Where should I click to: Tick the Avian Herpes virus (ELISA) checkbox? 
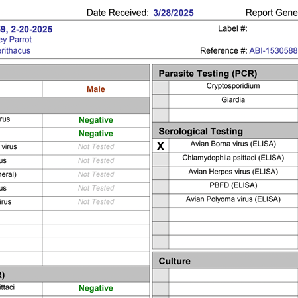click(160, 174)
